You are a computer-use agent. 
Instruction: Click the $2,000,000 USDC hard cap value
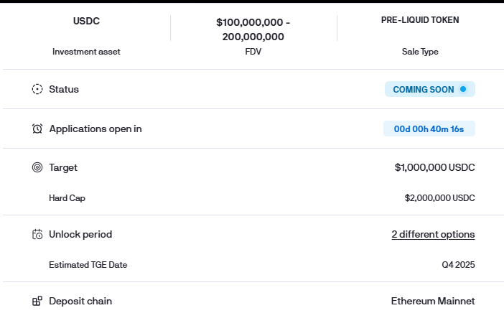point(439,197)
